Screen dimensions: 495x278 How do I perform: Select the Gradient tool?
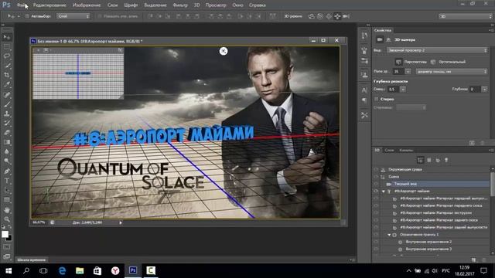tap(7, 142)
